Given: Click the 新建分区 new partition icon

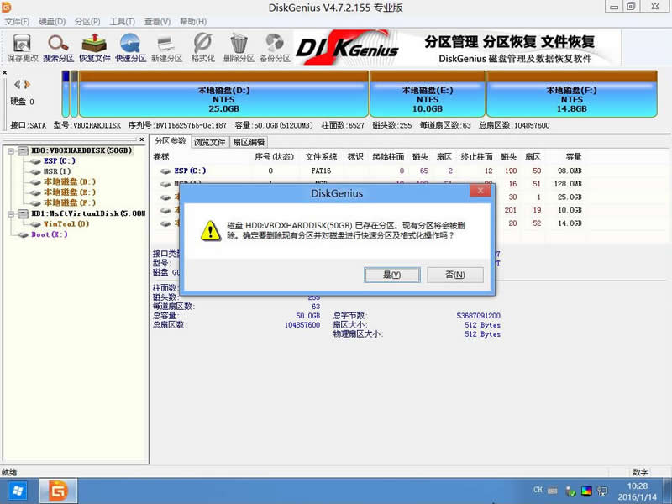Looking at the screenshot, I should tap(166, 47).
